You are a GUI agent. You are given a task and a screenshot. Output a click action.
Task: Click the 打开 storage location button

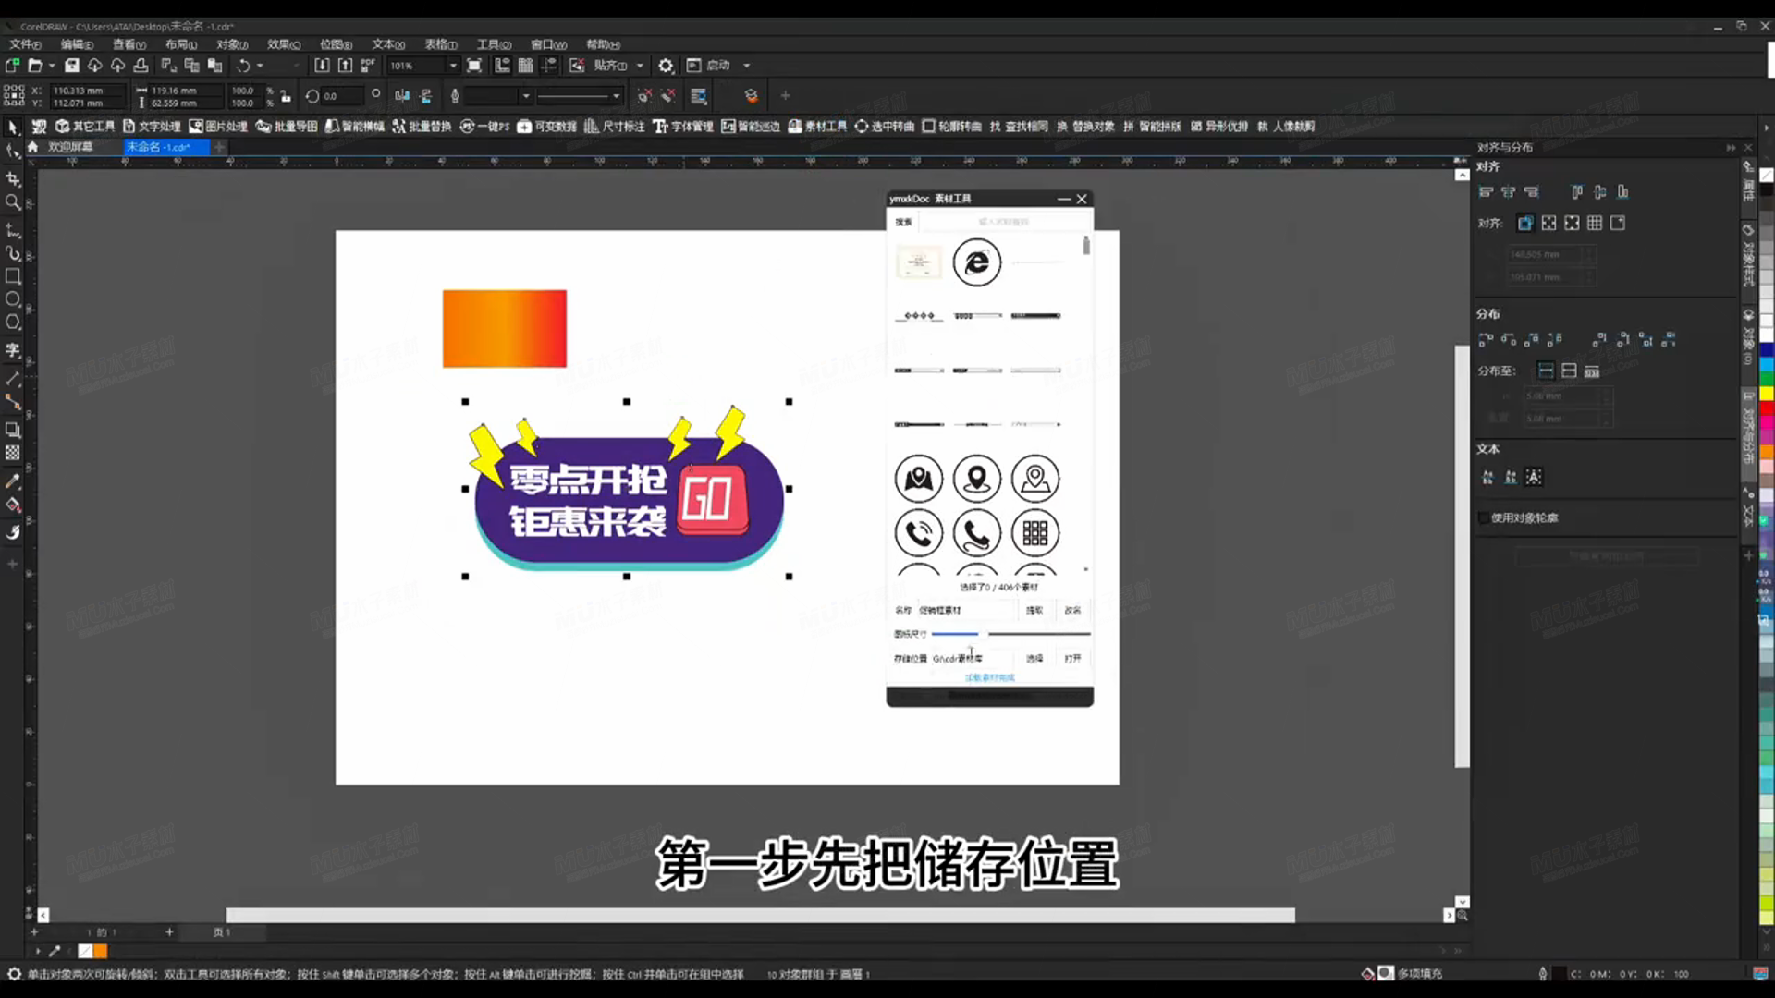(x=1072, y=659)
